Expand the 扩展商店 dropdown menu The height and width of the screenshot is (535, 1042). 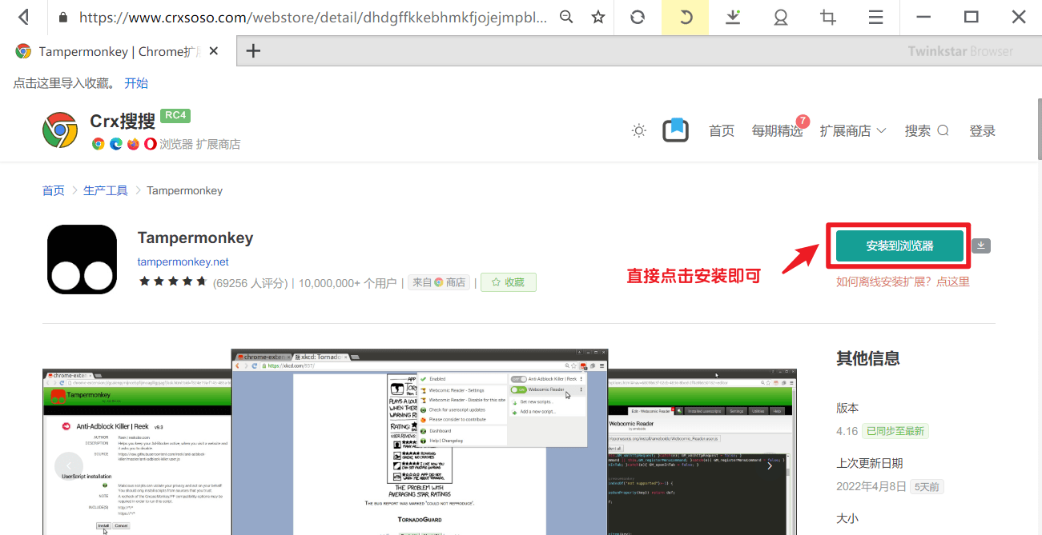[x=853, y=131]
